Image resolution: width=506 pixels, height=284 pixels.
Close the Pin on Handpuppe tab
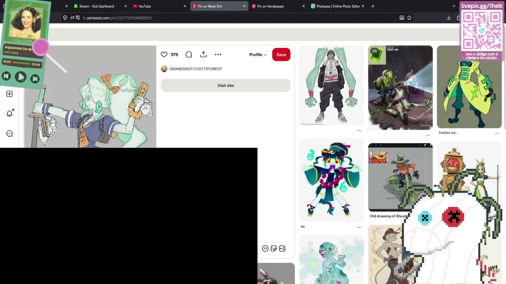(304, 6)
